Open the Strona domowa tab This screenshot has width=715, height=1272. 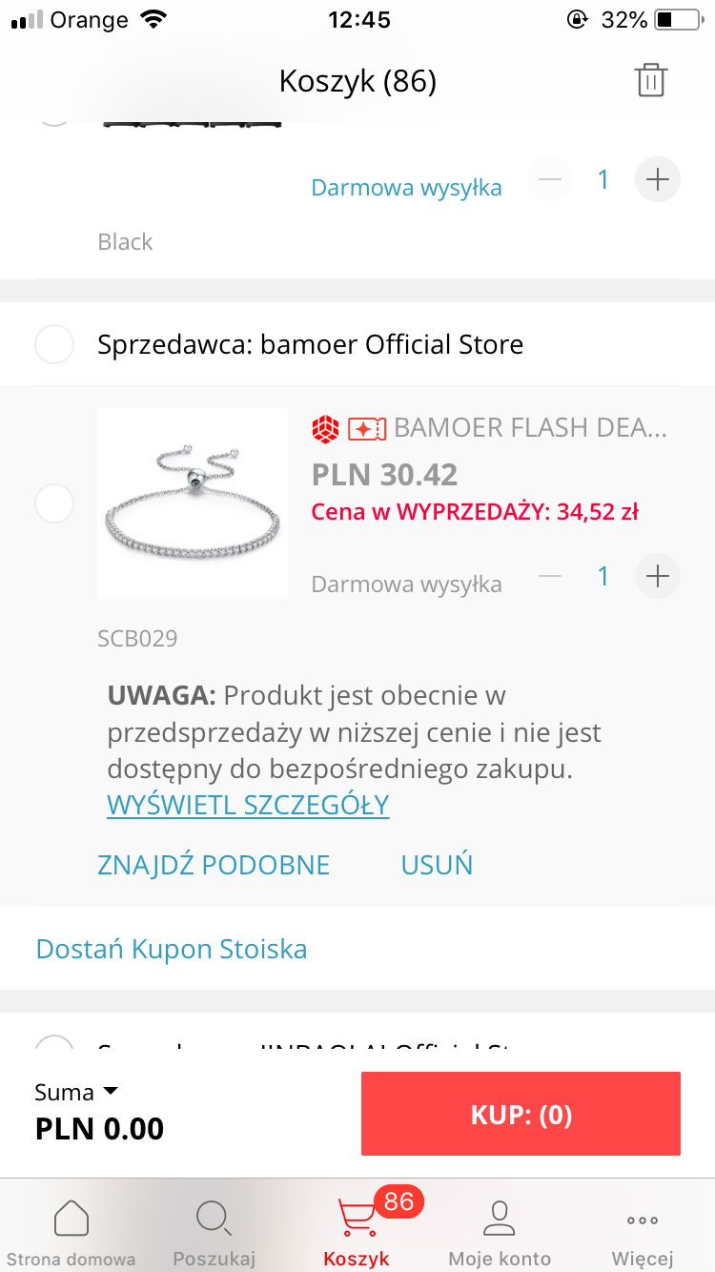[x=71, y=1230]
